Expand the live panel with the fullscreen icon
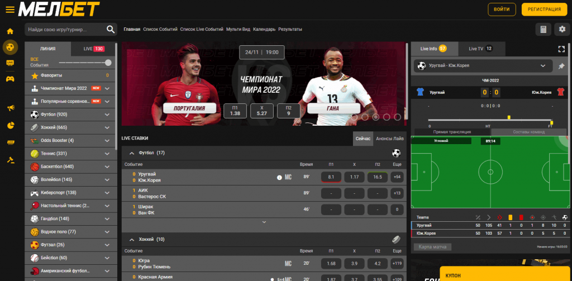572x281 pixels. coord(561,49)
